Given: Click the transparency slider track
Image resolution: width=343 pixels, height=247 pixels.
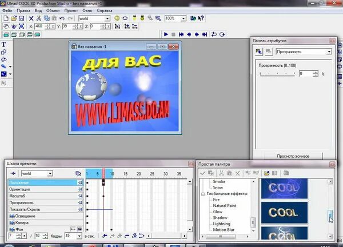Looking at the screenshot, I should click(x=277, y=74).
